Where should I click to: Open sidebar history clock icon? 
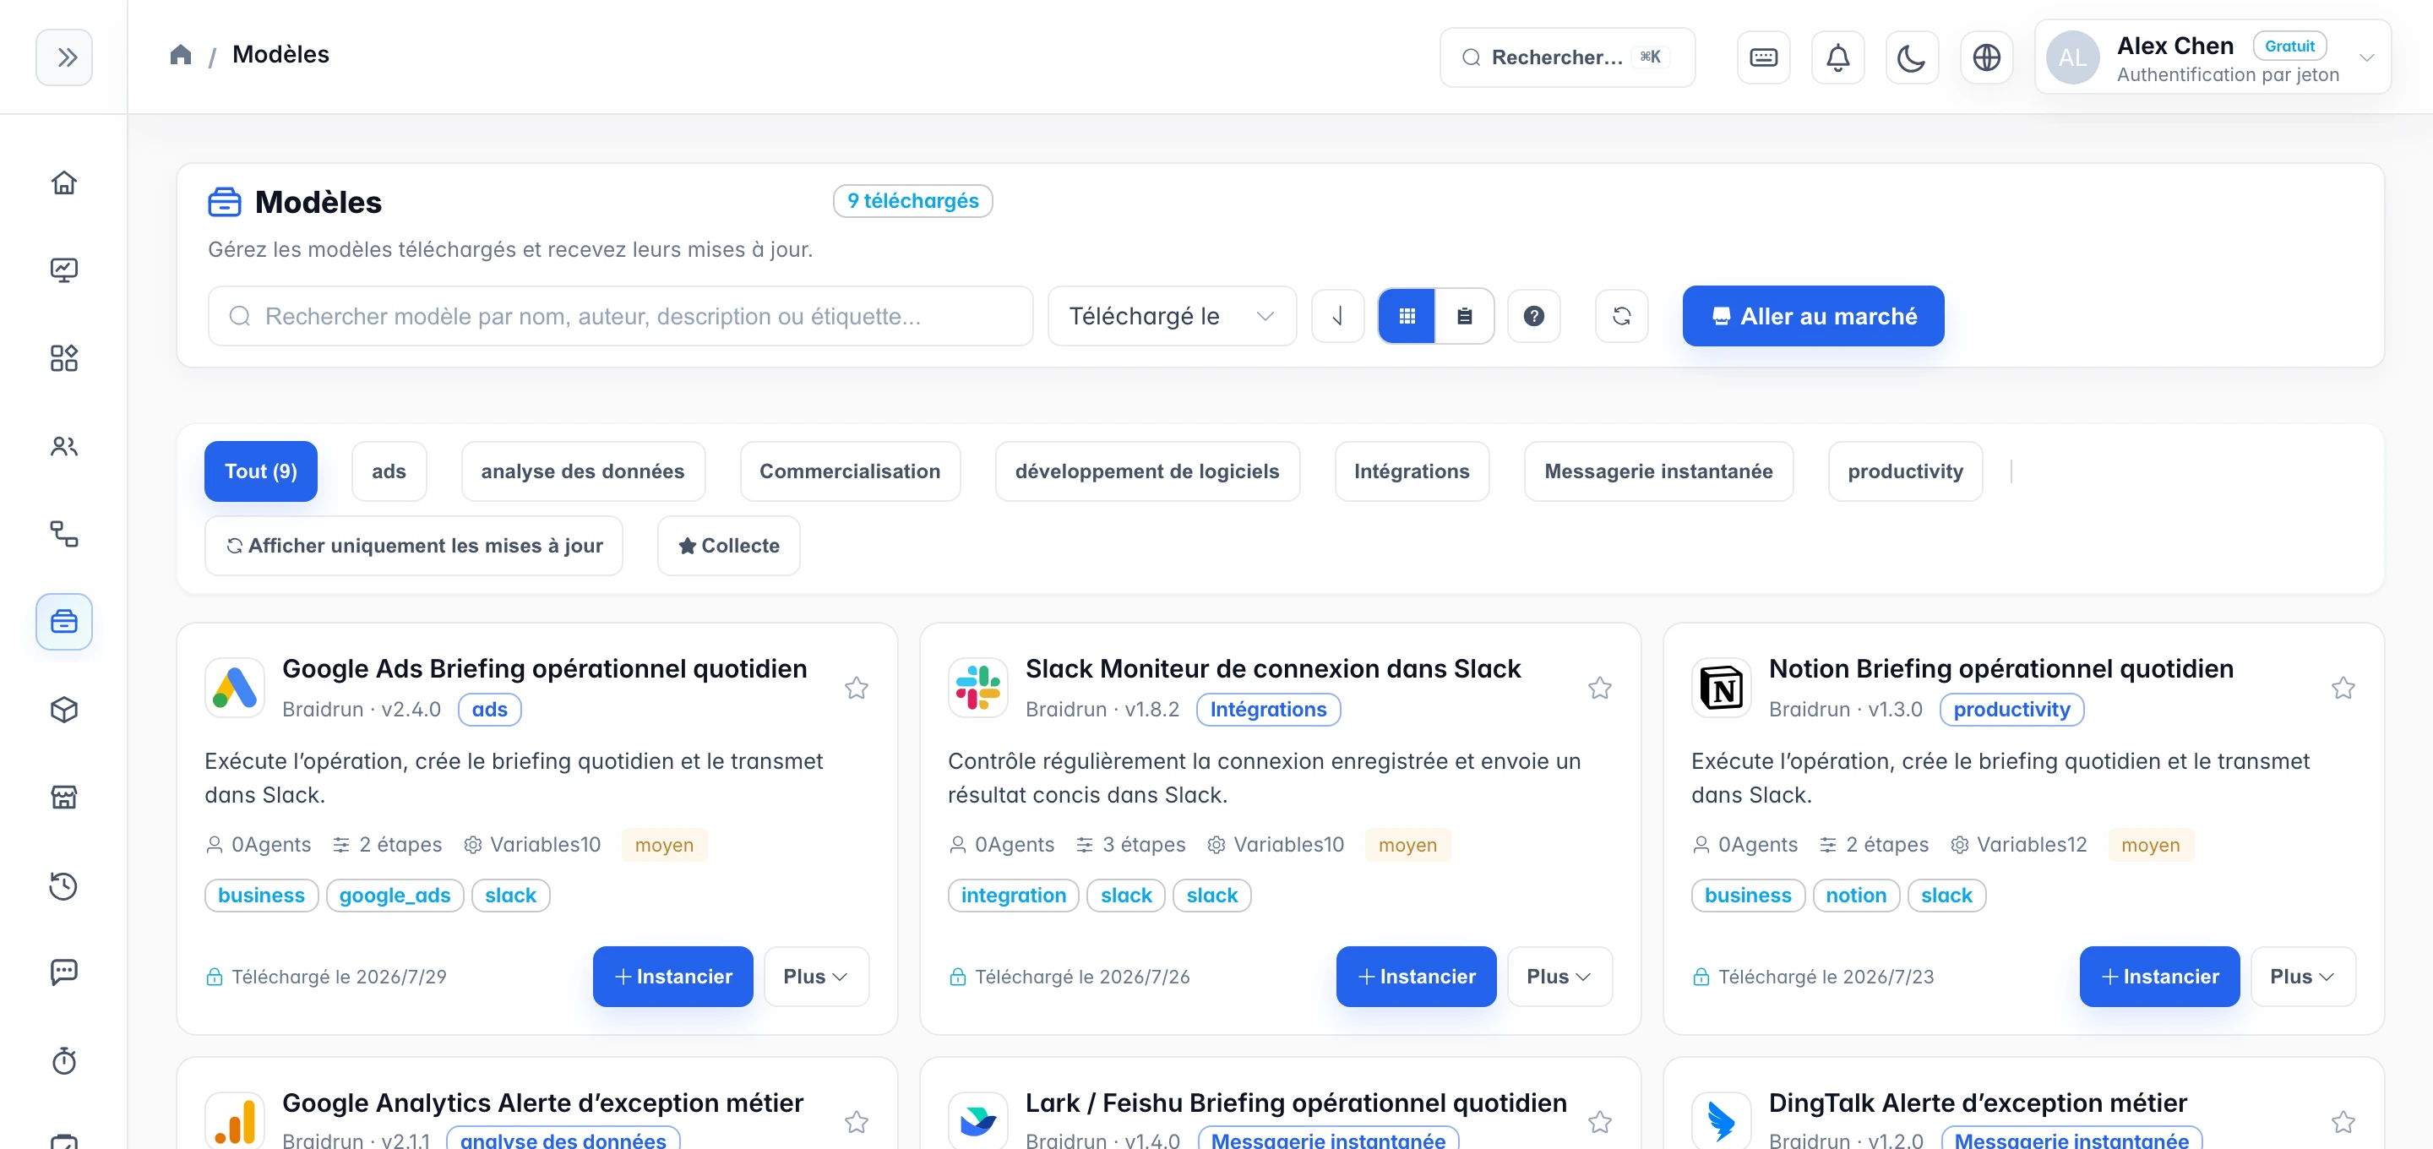pos(64,885)
